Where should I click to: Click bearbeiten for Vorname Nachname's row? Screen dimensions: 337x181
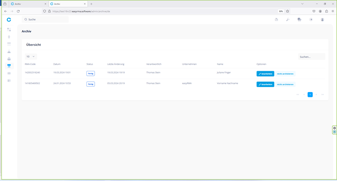coord(265,85)
